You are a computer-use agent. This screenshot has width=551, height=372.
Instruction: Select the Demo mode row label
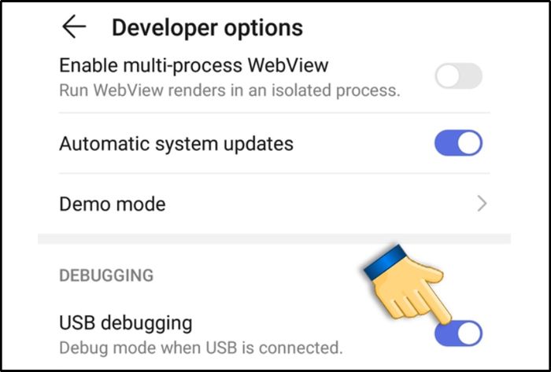pyautogui.click(x=113, y=204)
